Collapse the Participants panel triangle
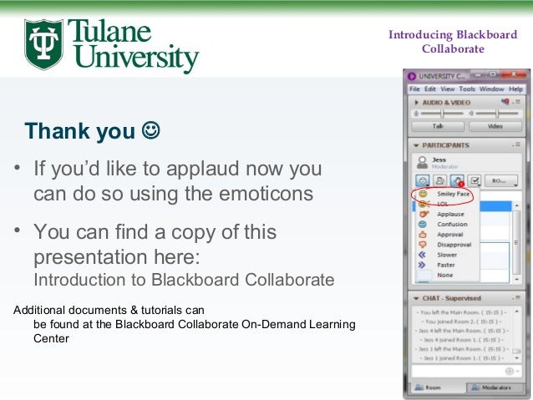Viewport: 533px width, 400px height. coord(416,145)
